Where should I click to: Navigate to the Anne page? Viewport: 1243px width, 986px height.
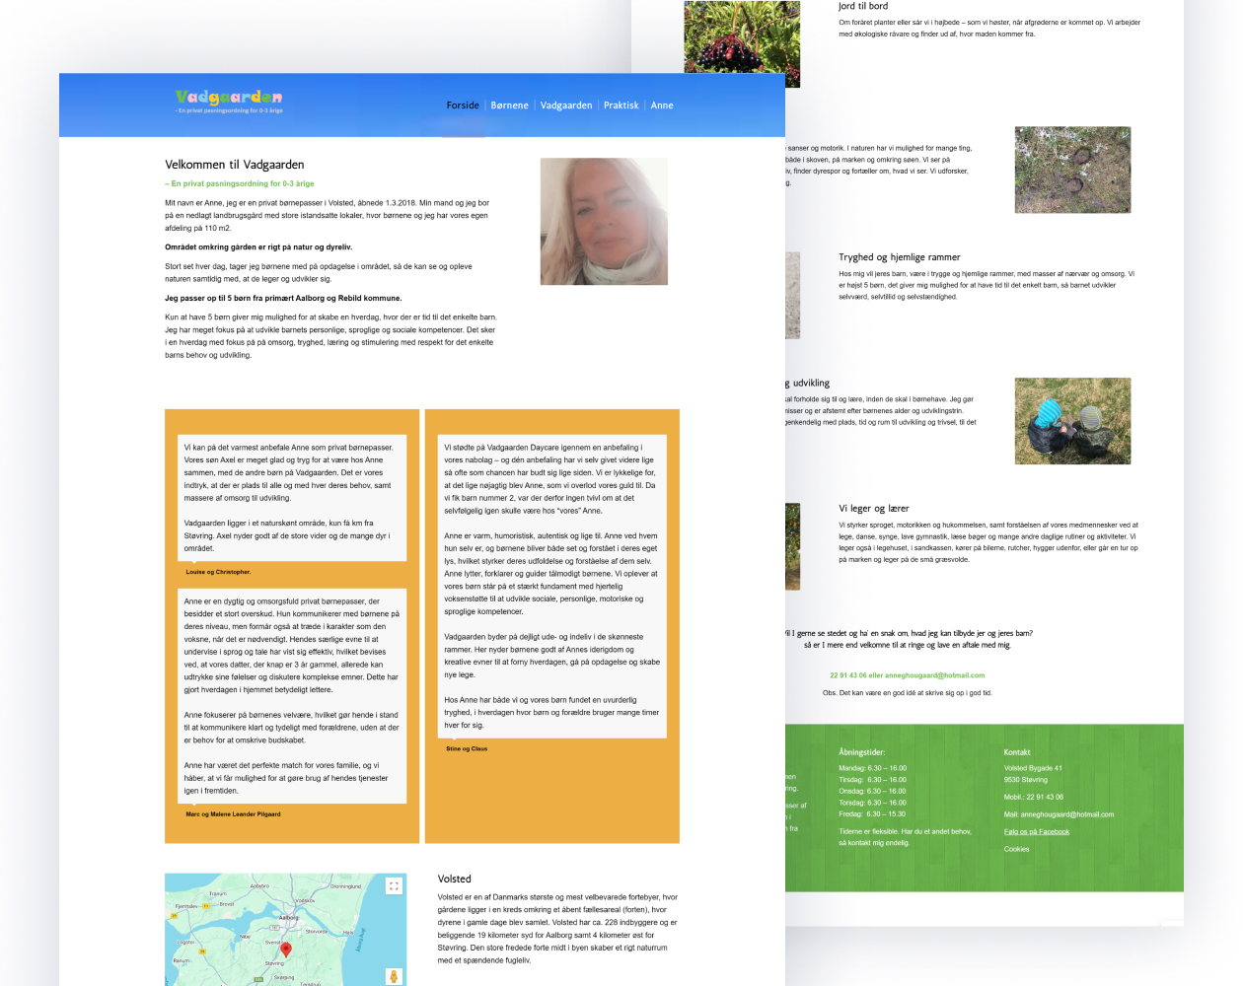662,106
